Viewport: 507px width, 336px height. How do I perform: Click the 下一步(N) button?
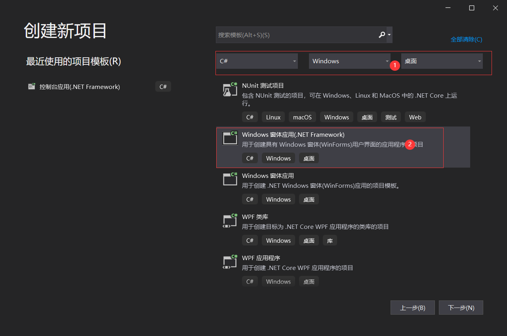[x=461, y=308]
